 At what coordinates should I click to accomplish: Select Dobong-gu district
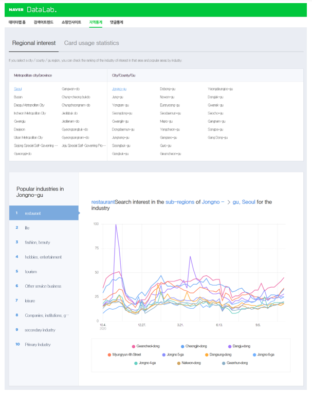click(x=168, y=89)
